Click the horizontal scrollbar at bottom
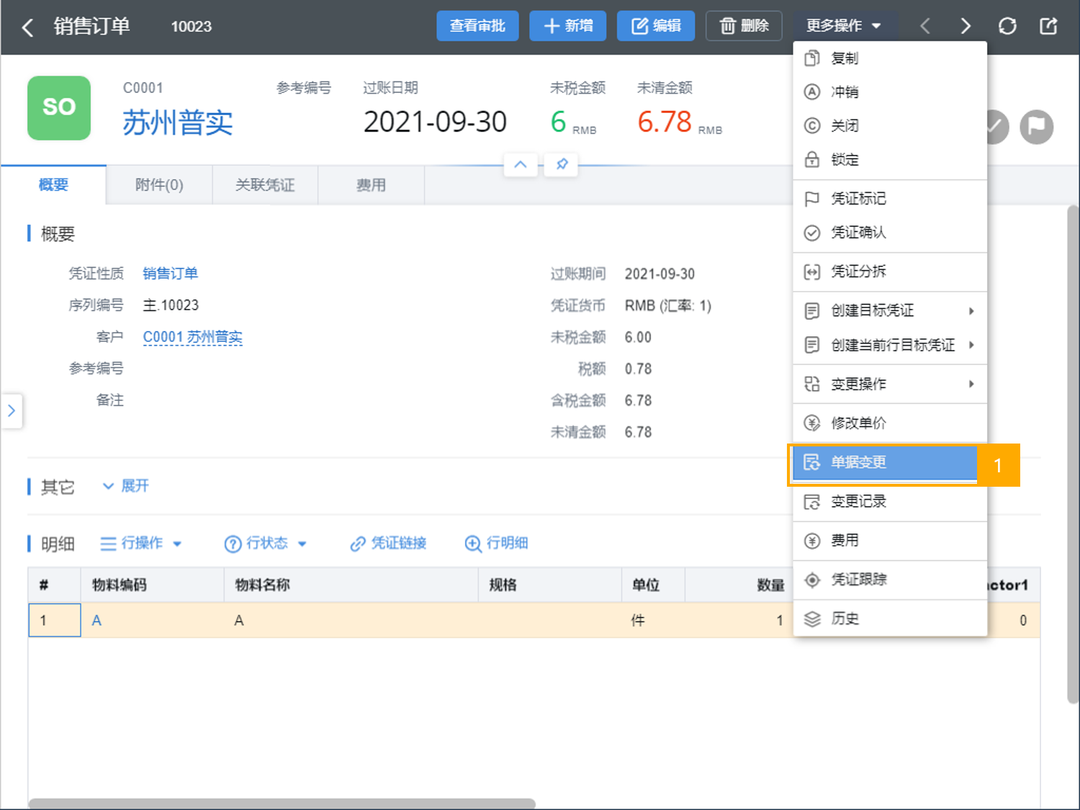1080x810 pixels. pyautogui.click(x=282, y=804)
